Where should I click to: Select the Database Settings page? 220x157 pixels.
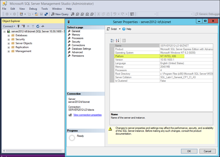click(x=81, y=49)
